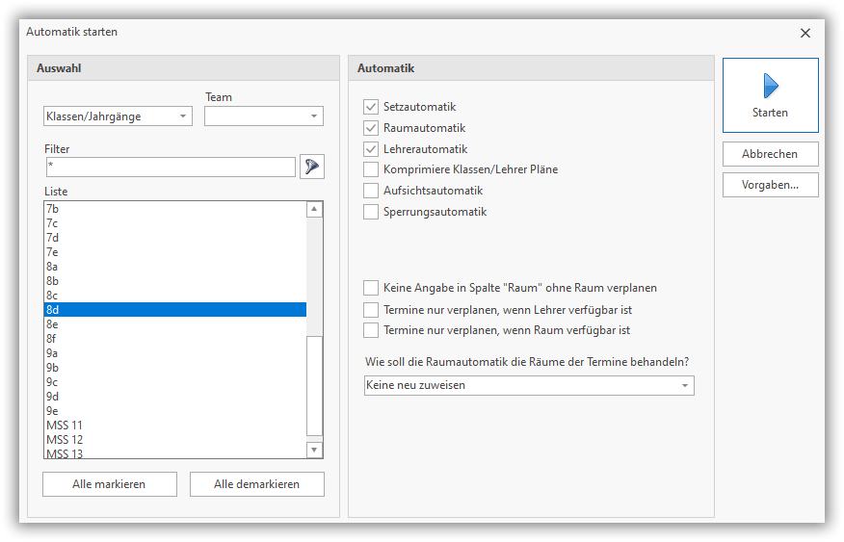Expand the Team dropdown
This screenshot has width=844, height=542.
264,116
